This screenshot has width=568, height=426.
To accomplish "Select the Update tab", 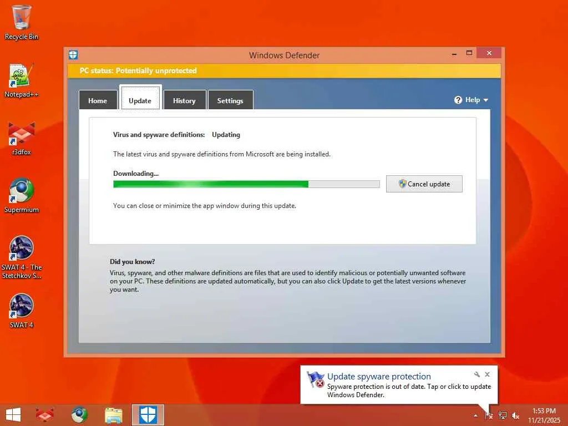I will tap(140, 98).
